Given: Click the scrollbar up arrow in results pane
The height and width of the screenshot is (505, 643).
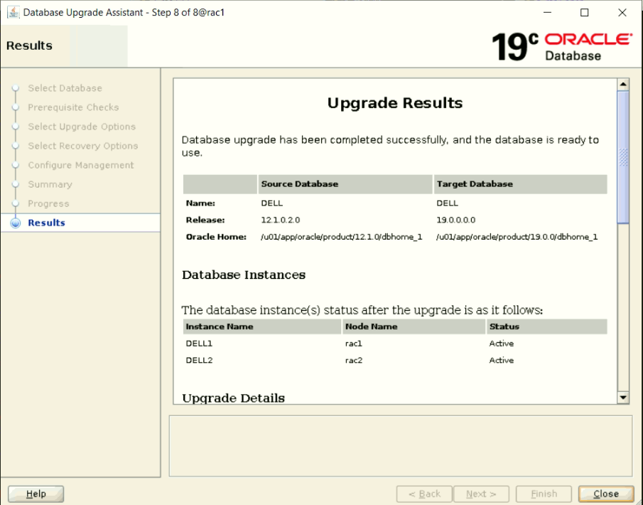Looking at the screenshot, I should click(x=623, y=85).
